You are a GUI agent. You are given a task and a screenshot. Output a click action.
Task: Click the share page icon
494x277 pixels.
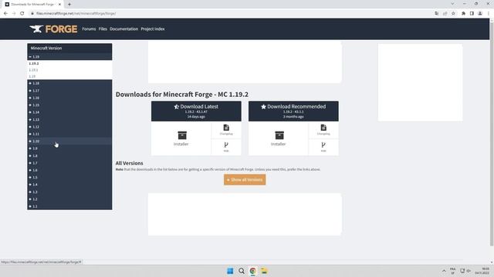click(445, 14)
